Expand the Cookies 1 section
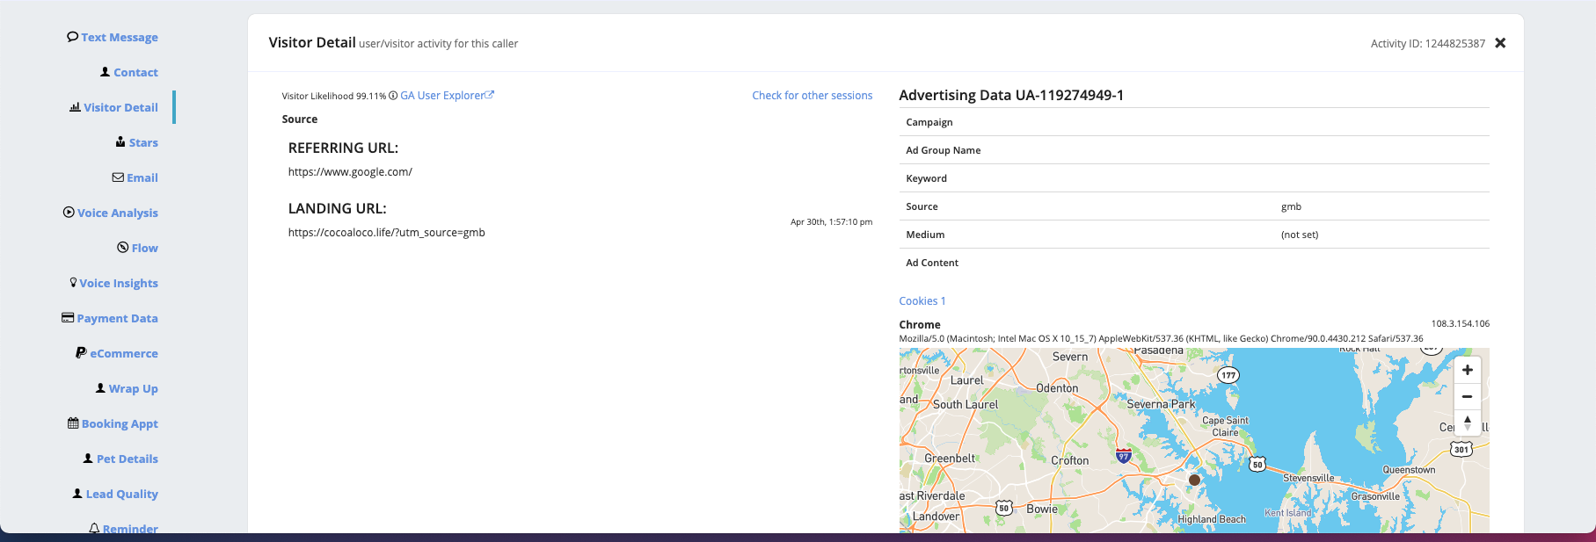 [922, 301]
